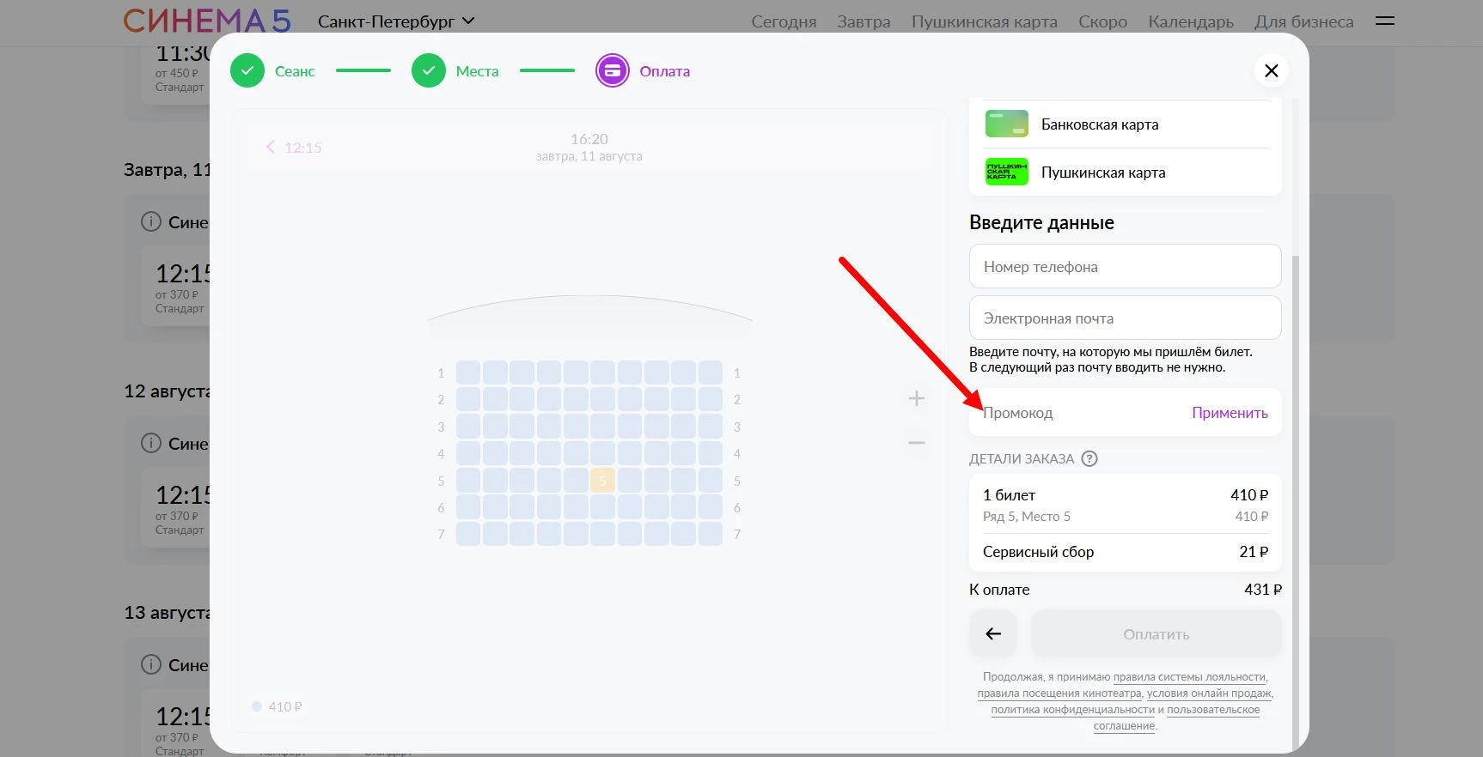Open правила посещения кинотеатра link
This screenshot has width=1483, height=757.
pyautogui.click(x=1059, y=693)
